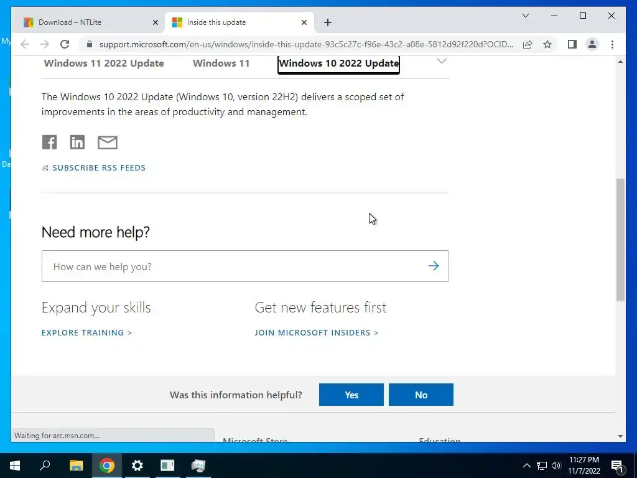Open a new browser tab
This screenshot has height=478, width=637.
coord(328,22)
